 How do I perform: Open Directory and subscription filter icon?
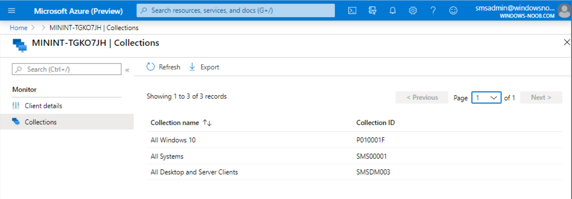click(x=372, y=10)
